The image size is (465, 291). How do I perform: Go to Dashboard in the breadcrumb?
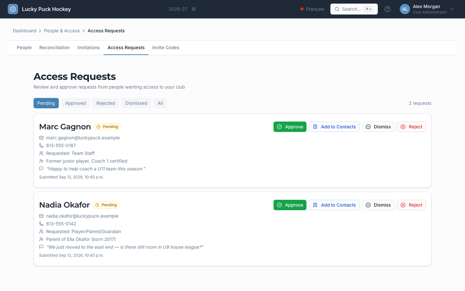click(25, 31)
